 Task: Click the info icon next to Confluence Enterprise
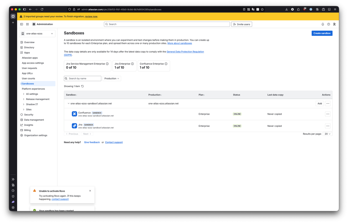[166, 64]
